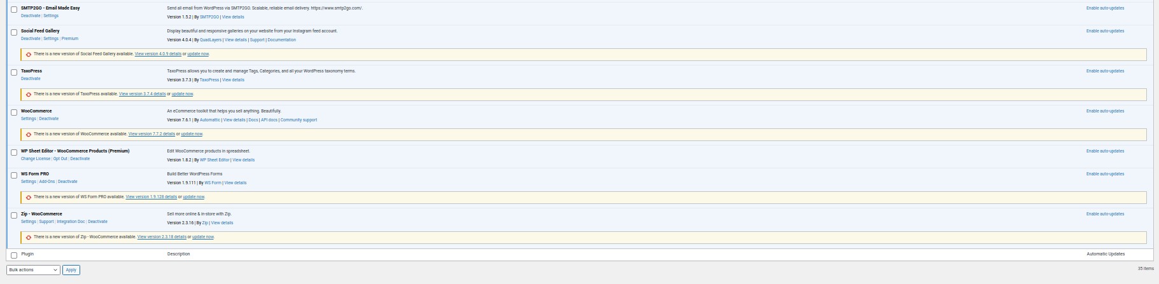Toggle the select-all checkbox in table footer
Image resolution: width=1159 pixels, height=284 pixels.
tap(14, 255)
